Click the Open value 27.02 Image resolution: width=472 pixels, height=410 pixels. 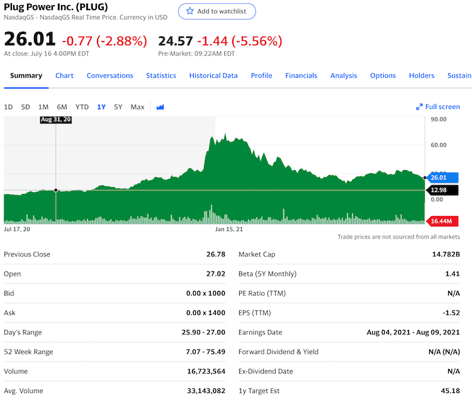[216, 274]
